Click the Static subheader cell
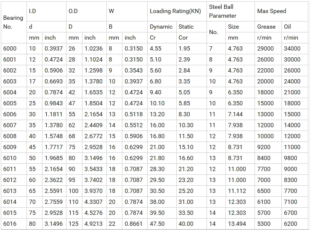310x230 pixels. [x=191, y=27]
